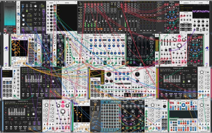Click the MOVING output jack on Slope Detector
The width and height of the screenshot is (212, 133).
[x=93, y=127]
